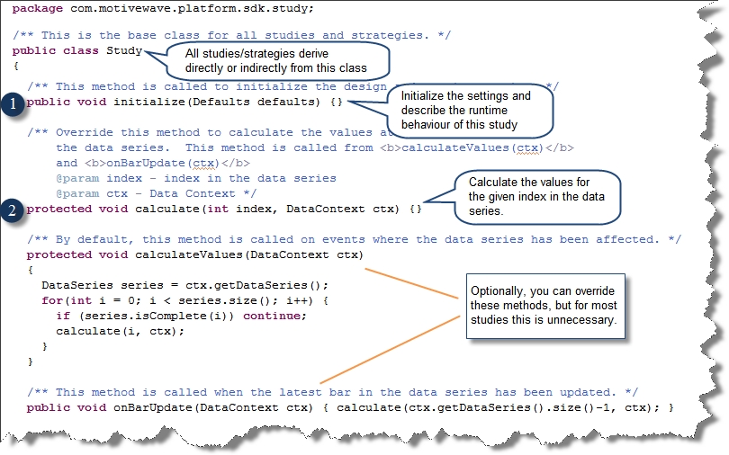729x455 pixels.
Task: Click the 'for(int i = 0; i < series.size(); i++)' line
Action: (185, 300)
